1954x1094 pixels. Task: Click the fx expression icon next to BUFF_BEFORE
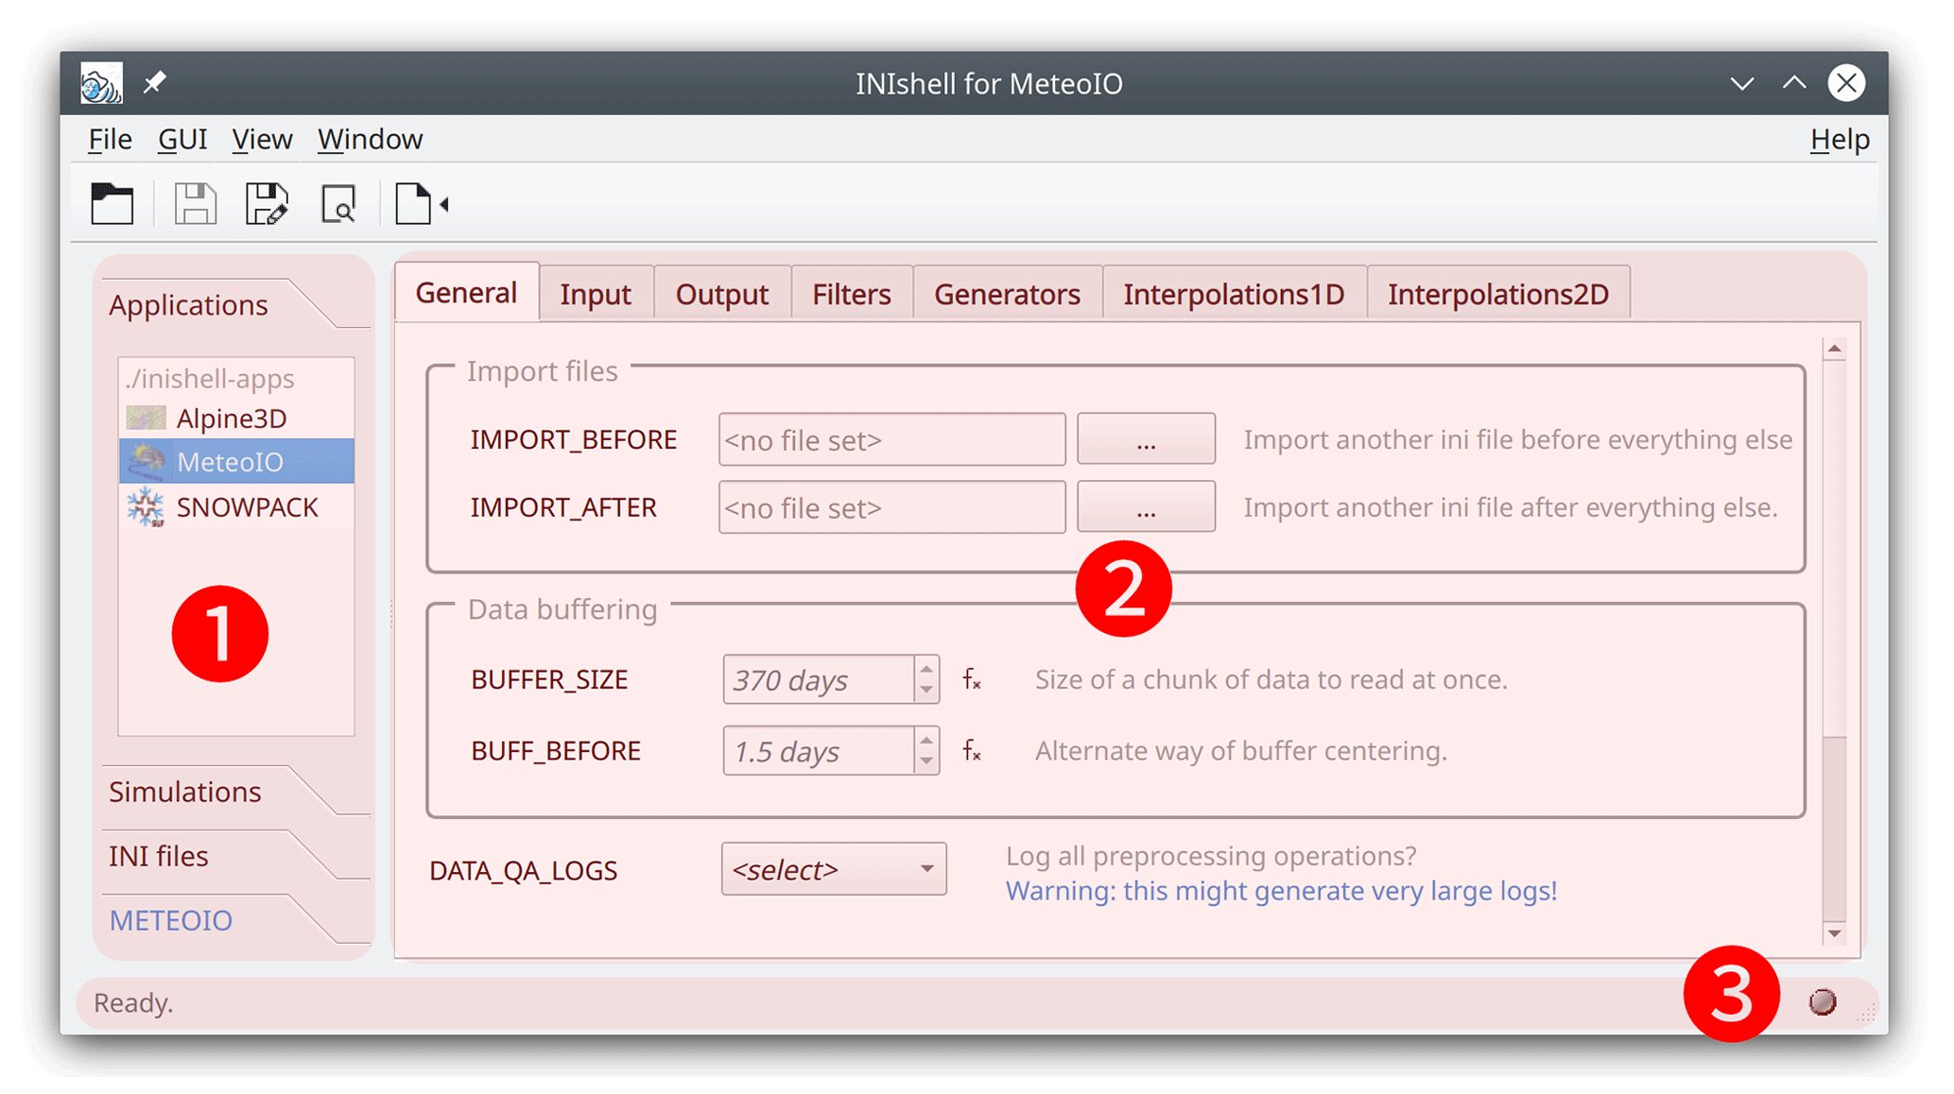tap(972, 751)
